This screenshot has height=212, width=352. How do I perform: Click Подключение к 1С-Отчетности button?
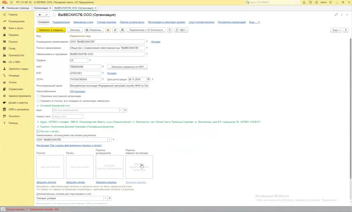pyautogui.click(x=146, y=30)
